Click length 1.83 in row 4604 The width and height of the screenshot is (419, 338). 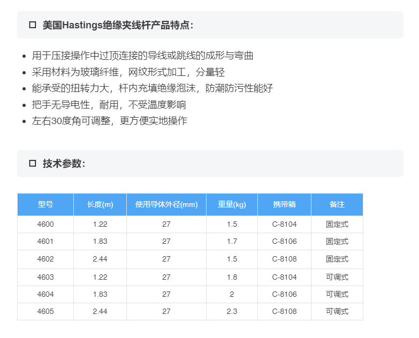(x=100, y=294)
